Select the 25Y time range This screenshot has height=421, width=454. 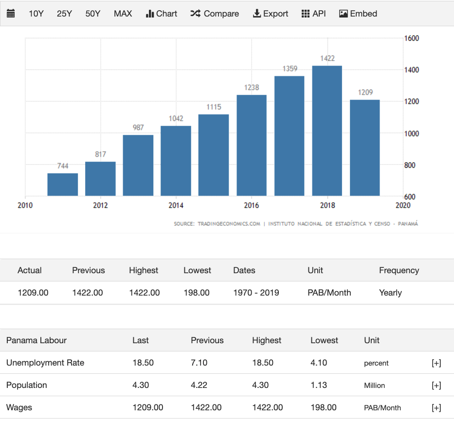pos(64,14)
